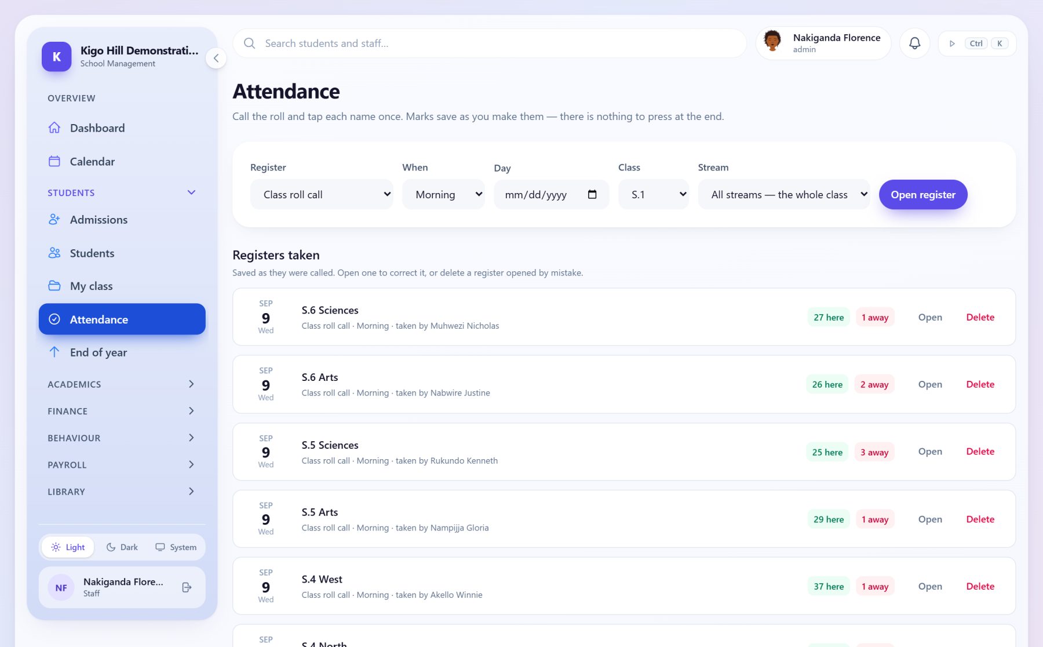Image resolution: width=1043 pixels, height=647 pixels.
Task: Open the Register dropdown showing Class roll call
Action: tap(322, 194)
